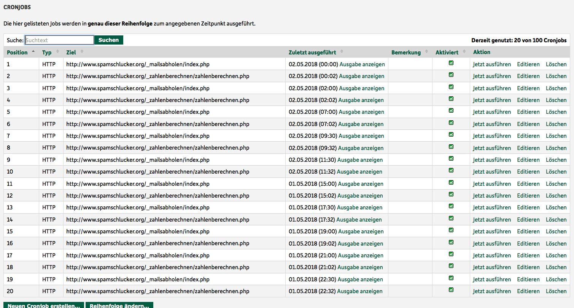Click the Suchen button
The image size is (574, 308).
pyautogui.click(x=109, y=40)
